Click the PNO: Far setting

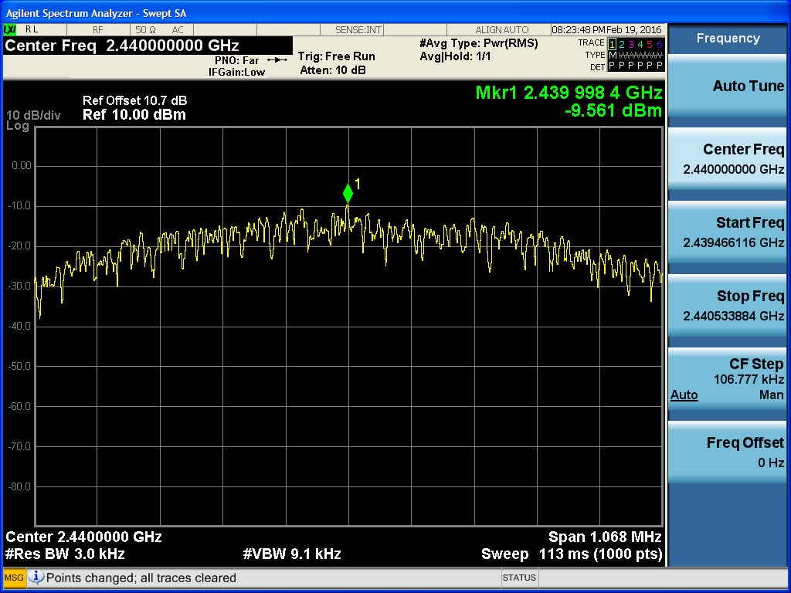tap(236, 60)
